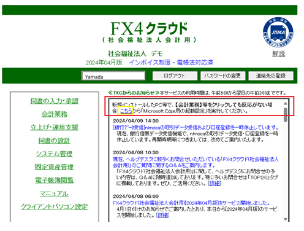Click the date 2024/04/08 06:00
Viewport: 304px width, 231px height.
(135, 196)
